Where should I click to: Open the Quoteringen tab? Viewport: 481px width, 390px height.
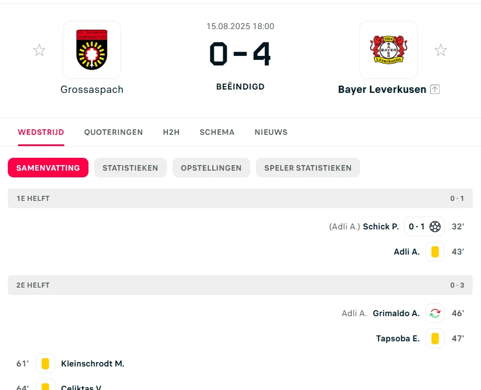click(x=114, y=132)
